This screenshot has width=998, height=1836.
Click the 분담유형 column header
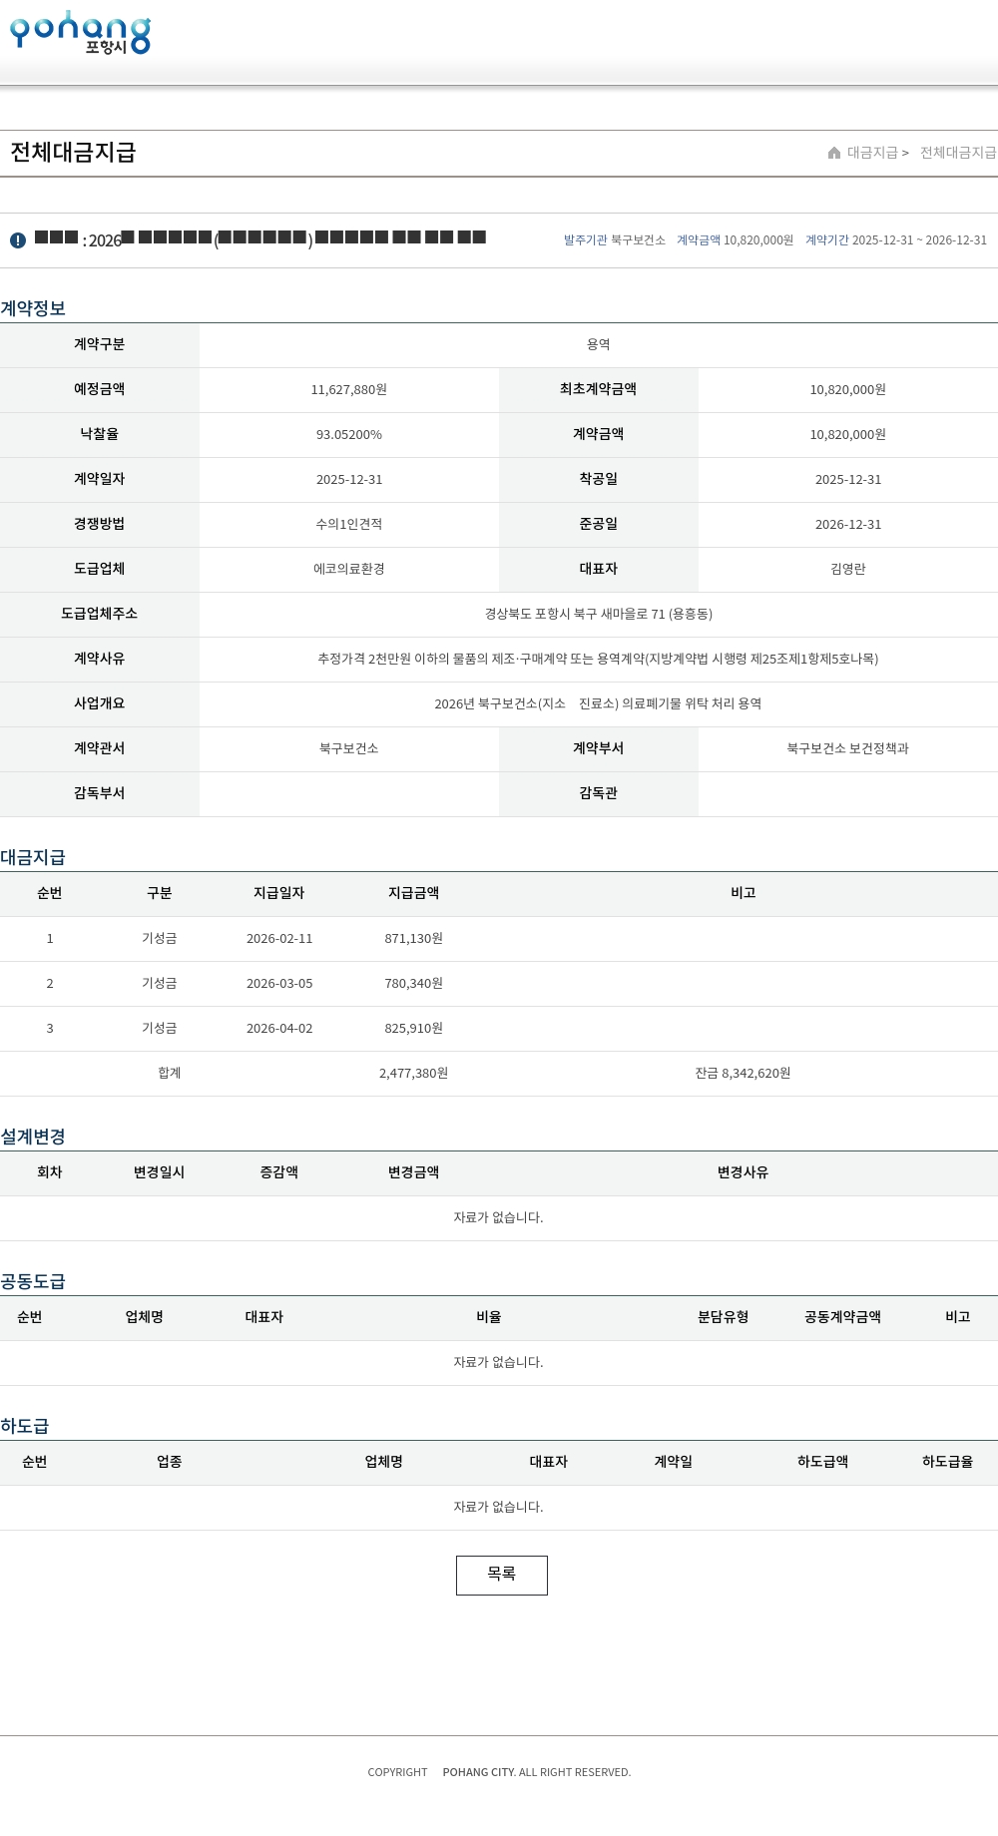[x=723, y=1317]
